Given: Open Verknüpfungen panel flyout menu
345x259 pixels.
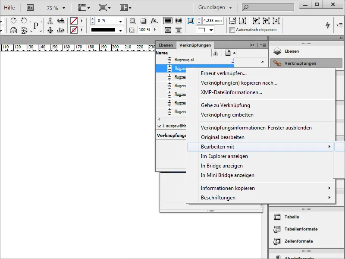Looking at the screenshot, I should click(x=263, y=45).
